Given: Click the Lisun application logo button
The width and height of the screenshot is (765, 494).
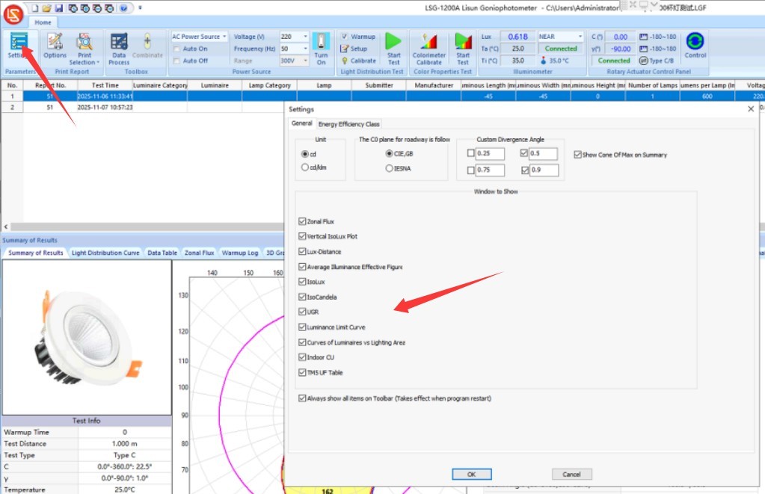Looking at the screenshot, I should [x=13, y=13].
